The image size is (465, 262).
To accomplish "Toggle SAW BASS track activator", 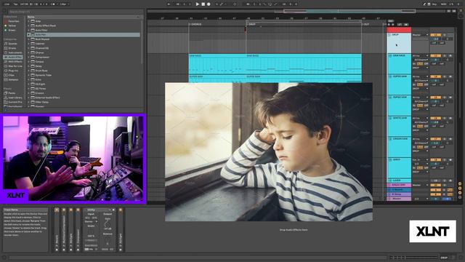I will tap(436, 56).
